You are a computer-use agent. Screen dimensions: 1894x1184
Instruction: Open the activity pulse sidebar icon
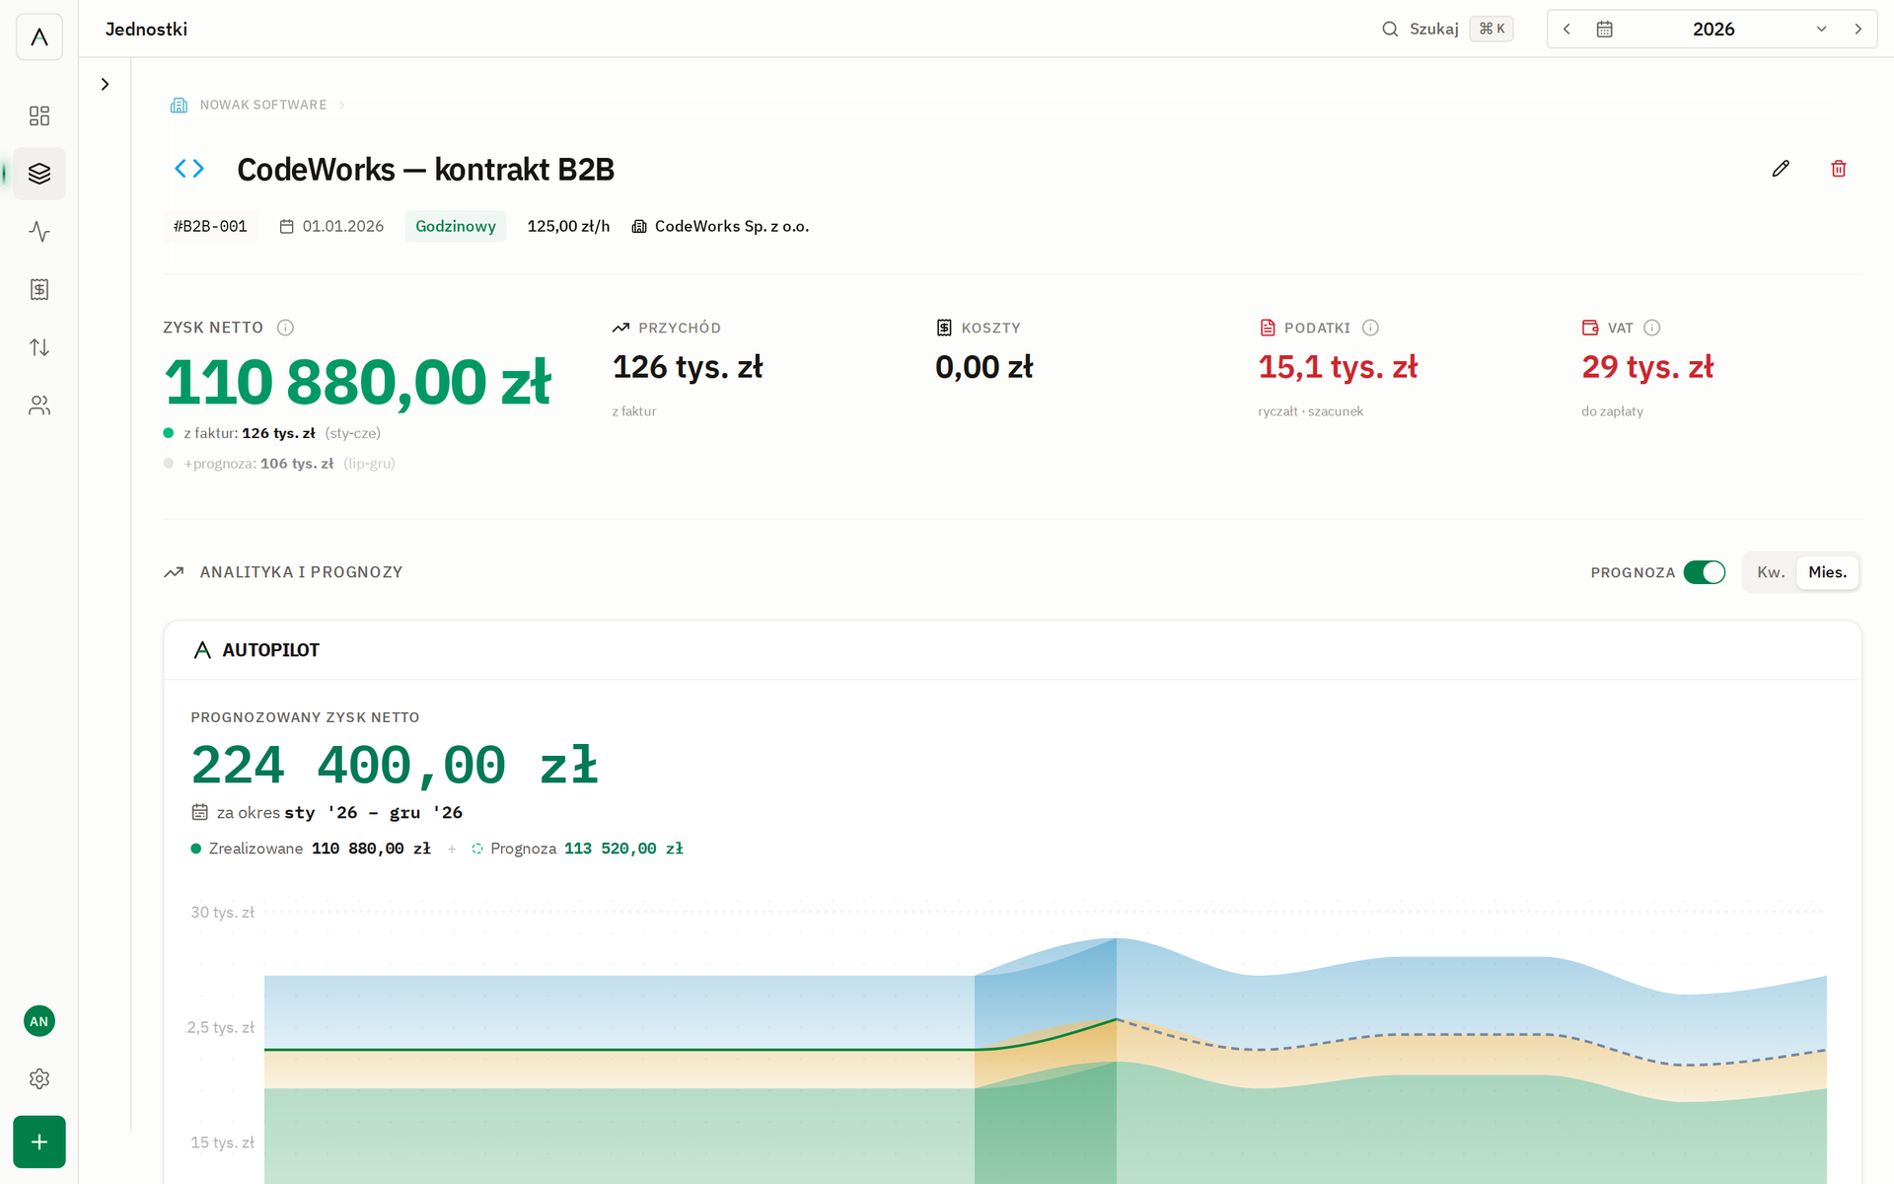(x=39, y=232)
